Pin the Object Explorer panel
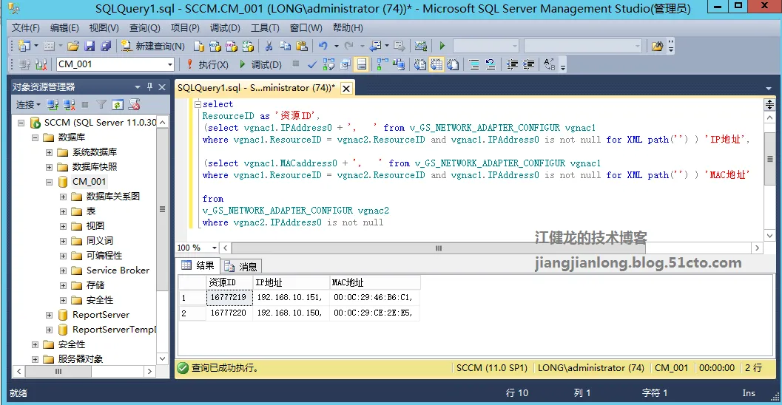Screen dimensions: 782x405 coord(150,86)
